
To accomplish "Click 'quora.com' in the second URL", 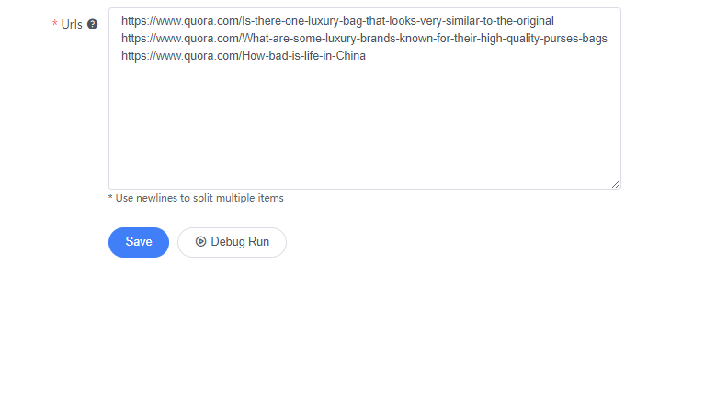I will pyautogui.click(x=211, y=39).
